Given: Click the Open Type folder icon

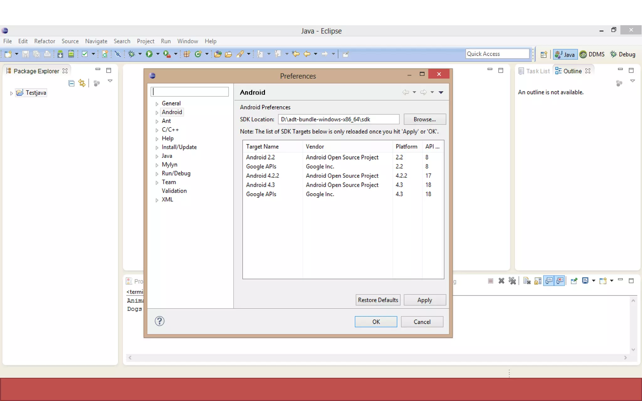Looking at the screenshot, I should point(218,54).
